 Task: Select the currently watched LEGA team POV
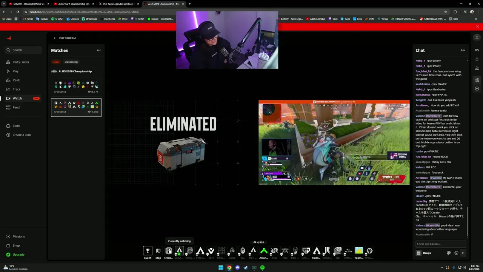179,251
